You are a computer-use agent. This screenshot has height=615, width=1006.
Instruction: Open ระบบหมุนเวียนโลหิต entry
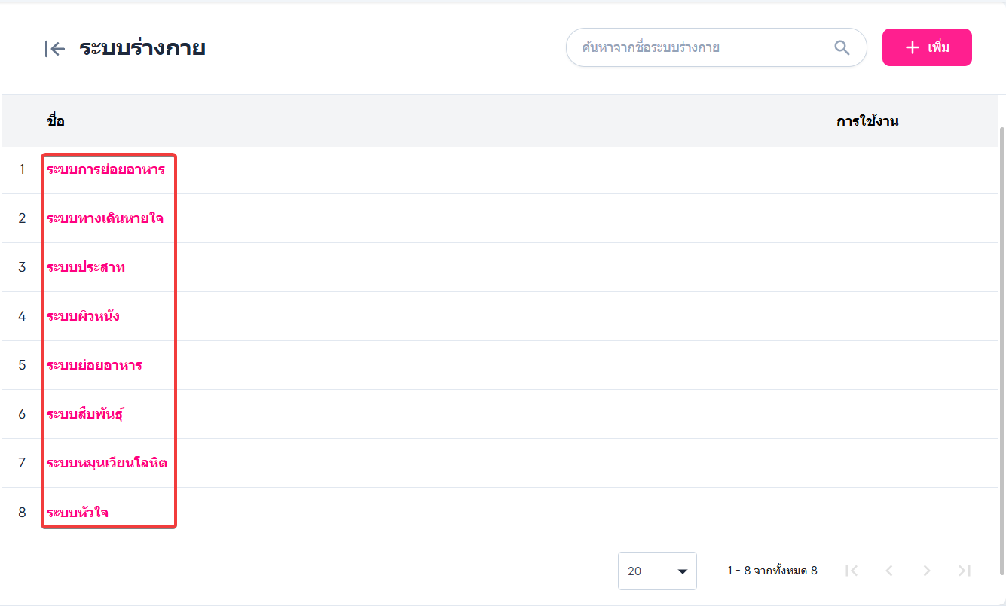click(107, 463)
